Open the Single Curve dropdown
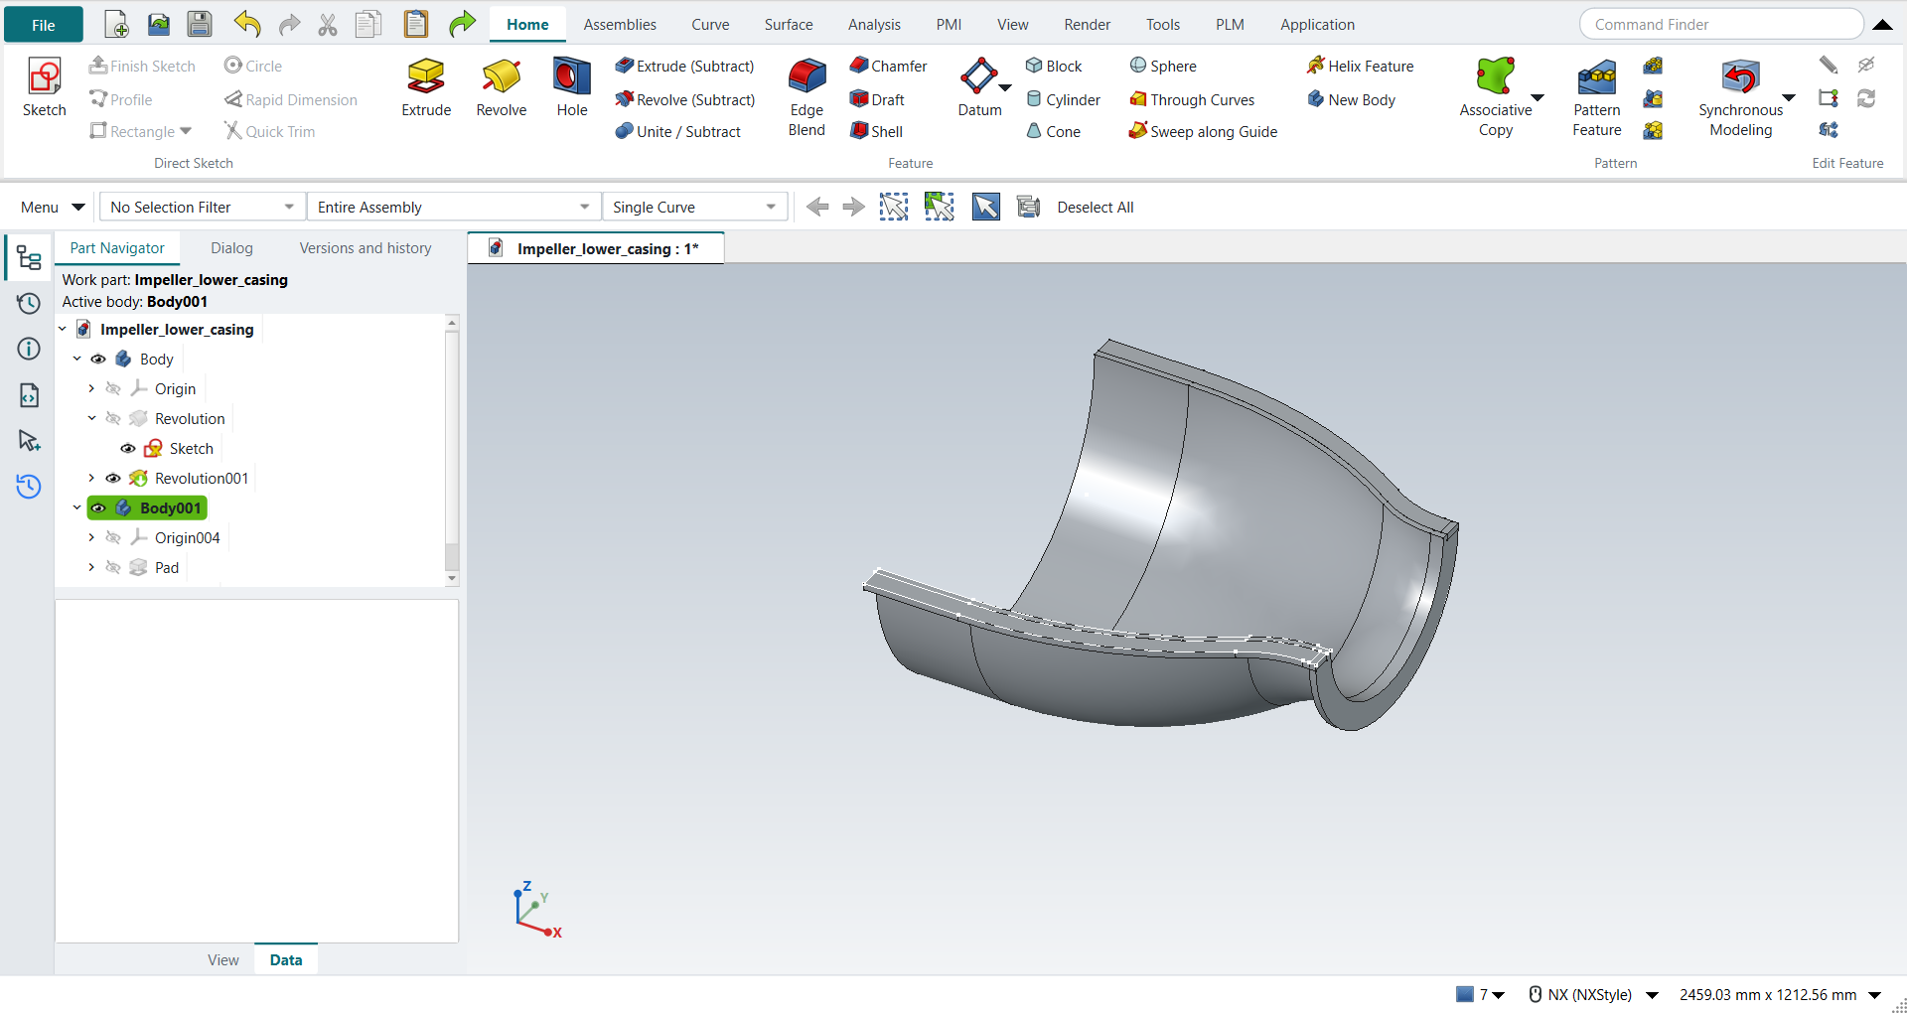Screen dimensions: 1907x1013 coord(694,207)
